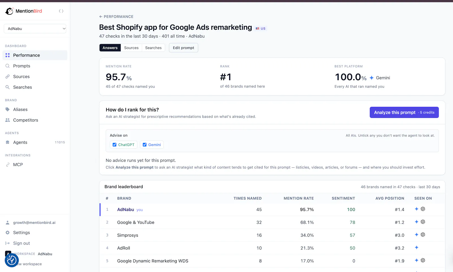Viewport: 453px width, 272px height.
Task: Click Google Dynamic Remarketing WDS row name
Action: [153, 261]
